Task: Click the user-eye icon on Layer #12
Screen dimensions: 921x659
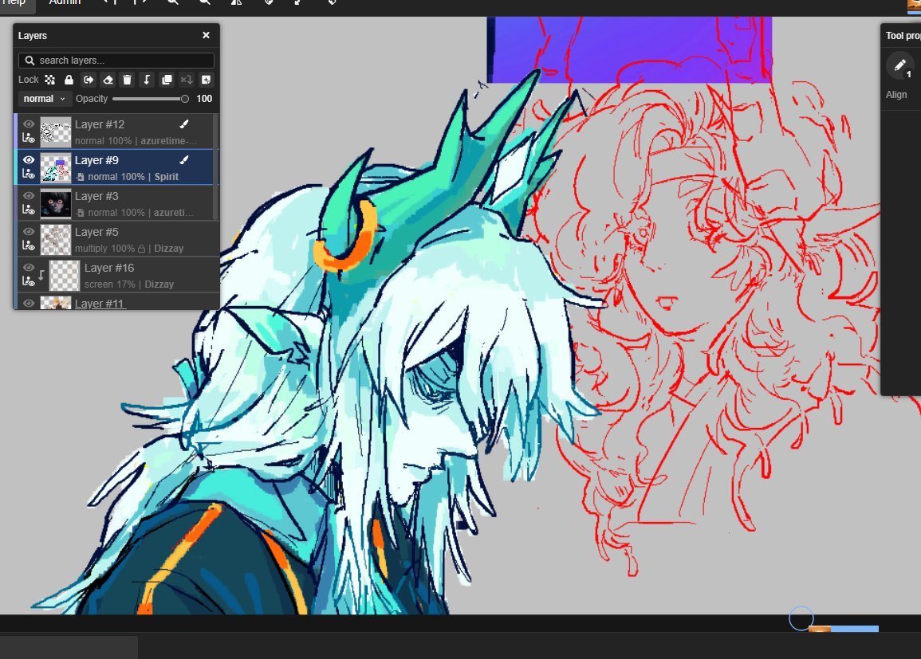Action: point(28,138)
